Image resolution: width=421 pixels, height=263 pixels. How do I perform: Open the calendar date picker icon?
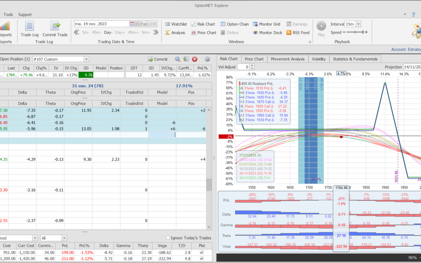coord(132,24)
